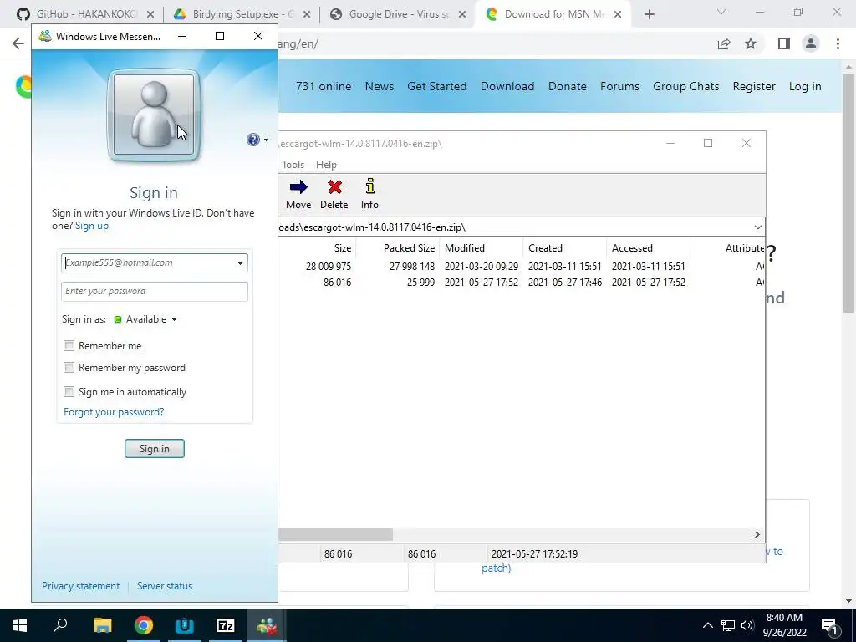The height and width of the screenshot is (642, 856).
Task: Click Windows Live Messenger taskbar icon
Action: (x=267, y=625)
